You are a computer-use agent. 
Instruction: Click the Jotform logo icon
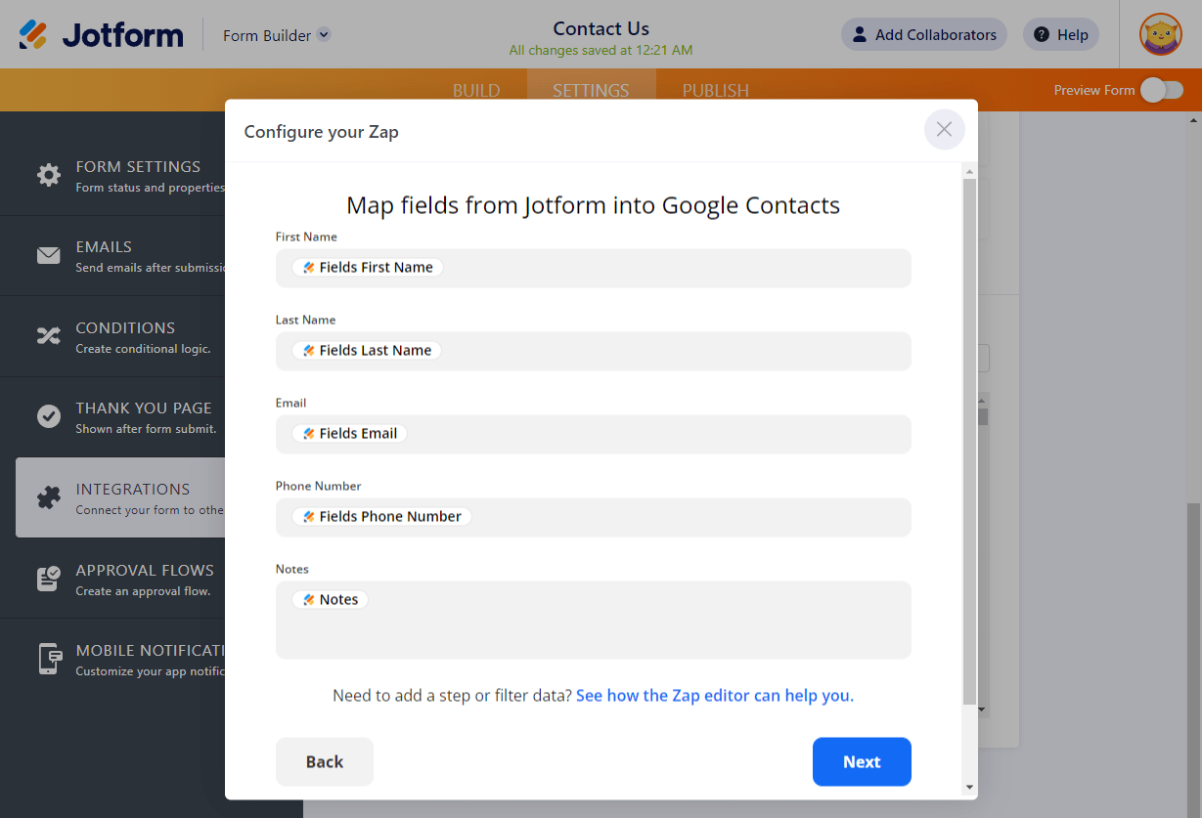33,35
